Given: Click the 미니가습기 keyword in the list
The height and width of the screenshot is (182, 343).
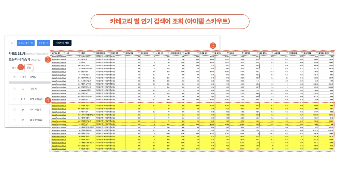Looking at the screenshot, I should coord(35,109).
